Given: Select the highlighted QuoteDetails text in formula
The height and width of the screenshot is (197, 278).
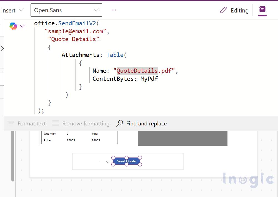Looking at the screenshot, I should point(137,71).
